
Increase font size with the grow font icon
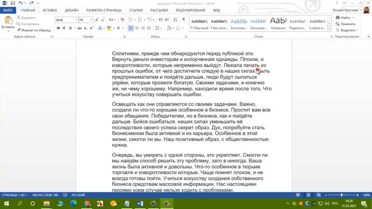pos(97,20)
